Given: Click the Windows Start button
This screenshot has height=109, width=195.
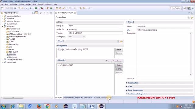Looking at the screenshot, I should coord(3,106).
